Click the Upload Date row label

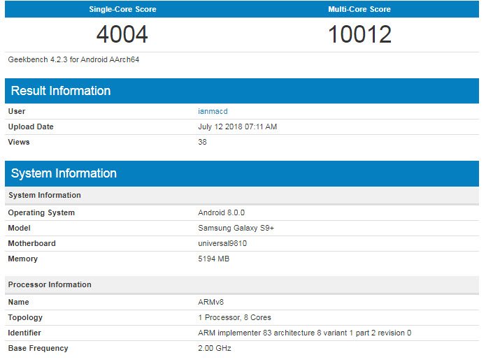coord(31,126)
